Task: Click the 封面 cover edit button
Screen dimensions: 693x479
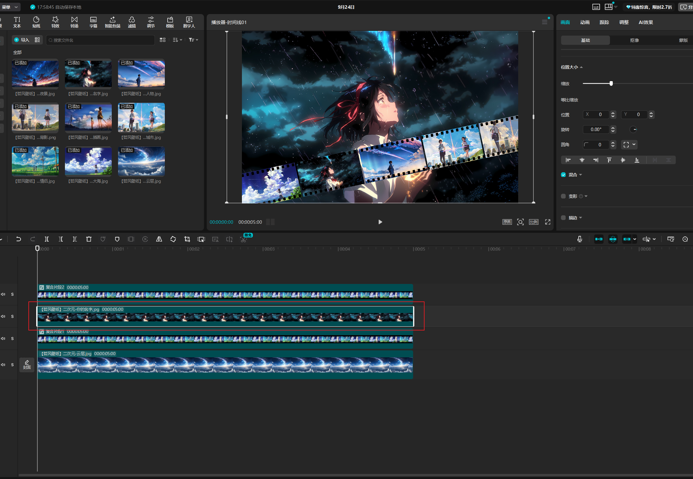Action: [x=27, y=364]
